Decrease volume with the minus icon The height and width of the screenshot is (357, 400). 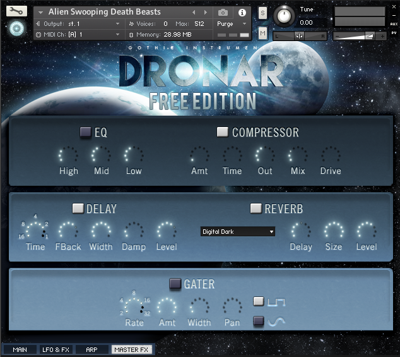click(x=337, y=36)
